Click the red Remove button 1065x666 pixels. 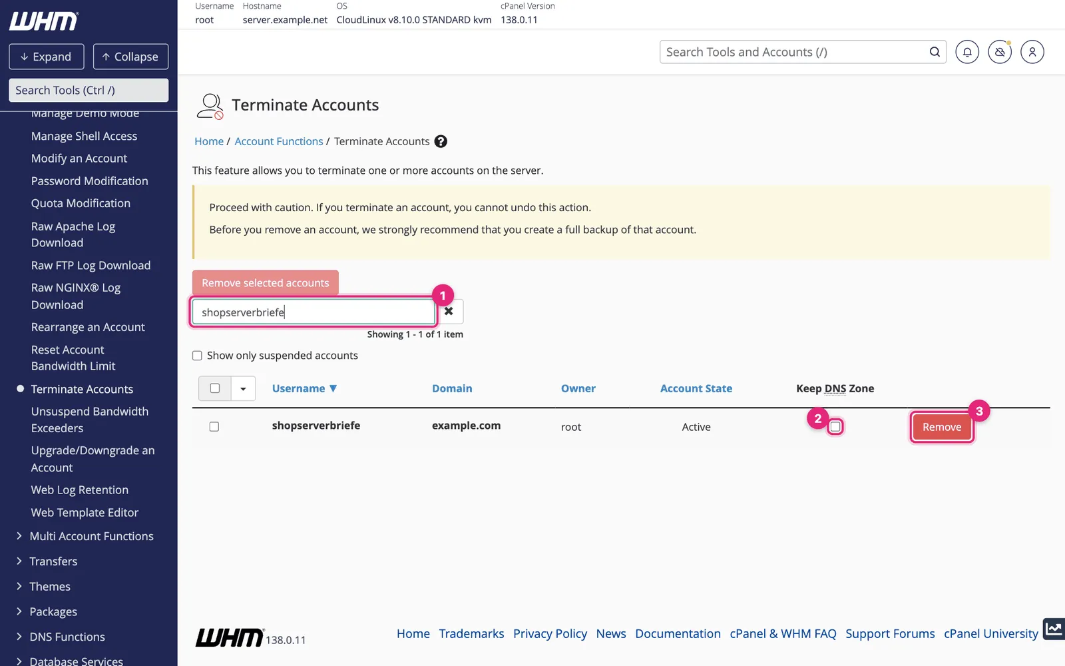point(942,427)
